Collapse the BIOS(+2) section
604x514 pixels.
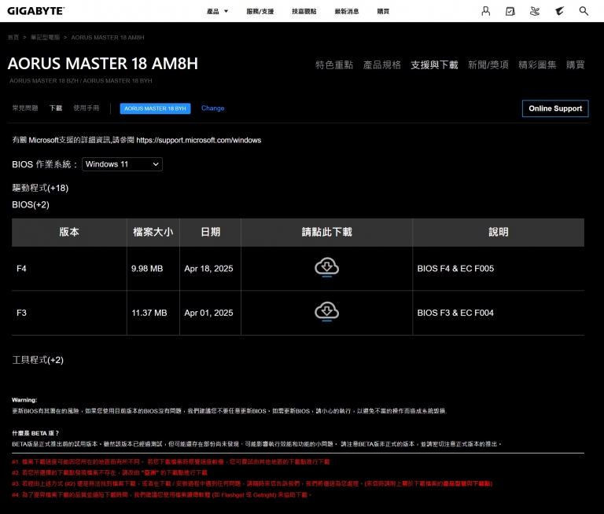(31, 205)
